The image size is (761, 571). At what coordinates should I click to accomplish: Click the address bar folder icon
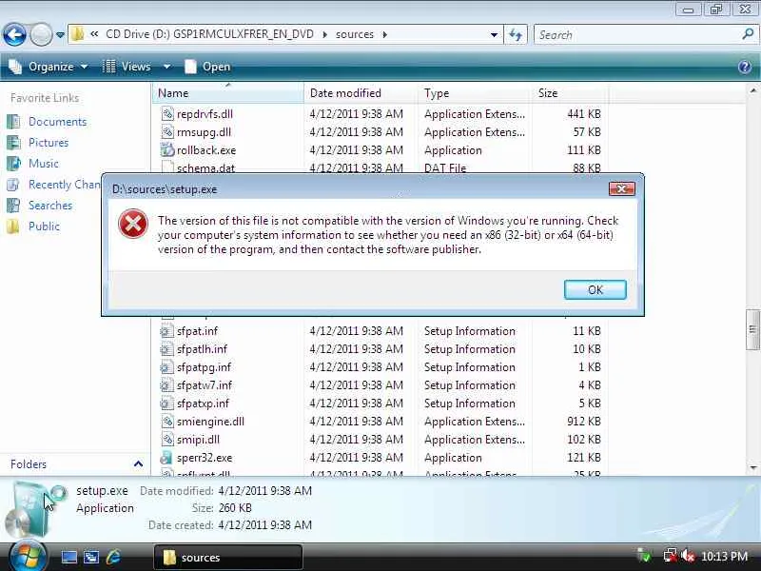coord(77,34)
